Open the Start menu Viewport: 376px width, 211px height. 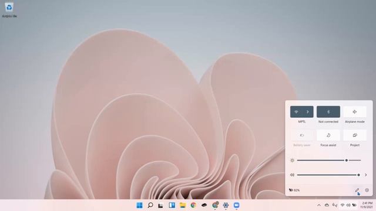140,205
